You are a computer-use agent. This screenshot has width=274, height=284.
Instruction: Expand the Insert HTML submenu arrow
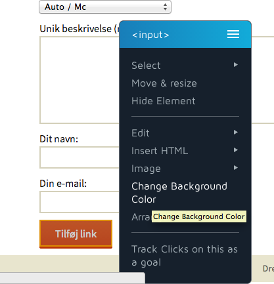(236, 150)
